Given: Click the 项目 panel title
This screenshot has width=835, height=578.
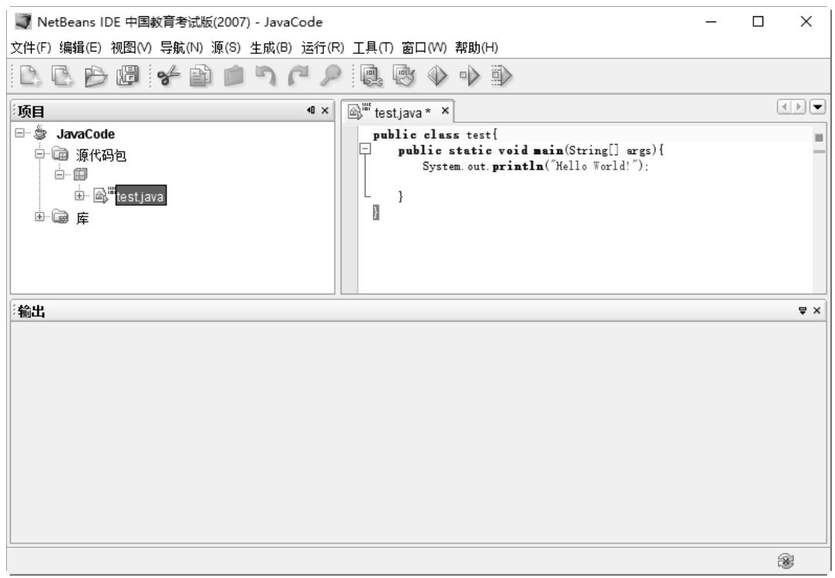Looking at the screenshot, I should point(31,111).
